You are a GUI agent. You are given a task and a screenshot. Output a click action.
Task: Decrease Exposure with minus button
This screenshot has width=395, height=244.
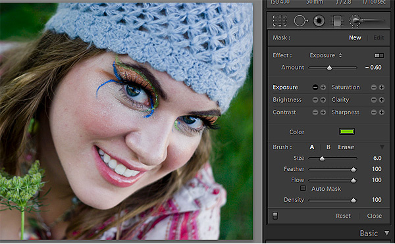coord(315,87)
